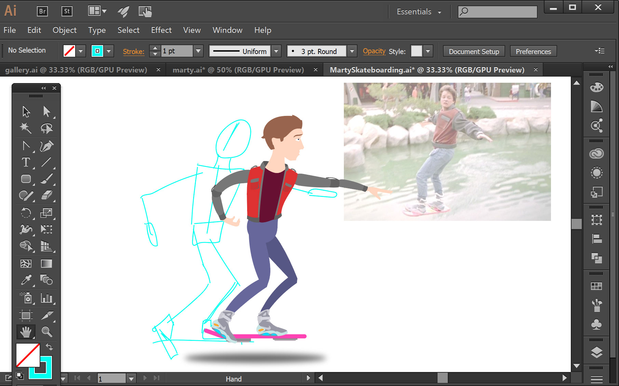The width and height of the screenshot is (619, 386).
Task: Open the stroke color dropdown arrow
Action: pos(109,51)
